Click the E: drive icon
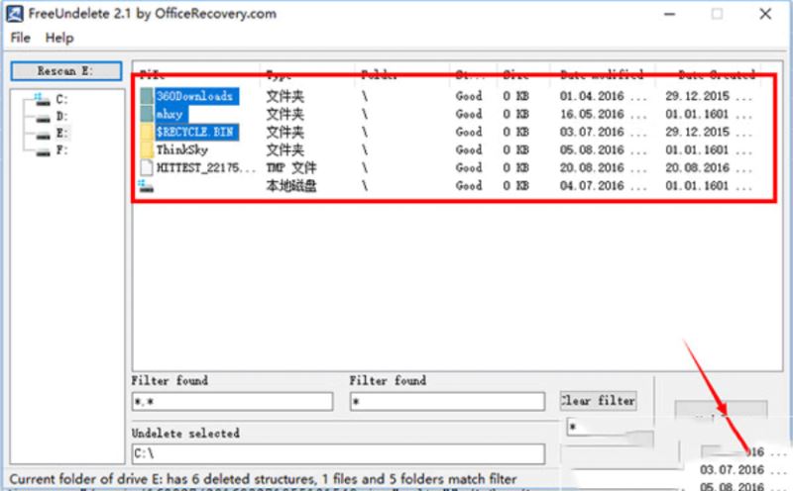793x491 pixels. [x=43, y=135]
